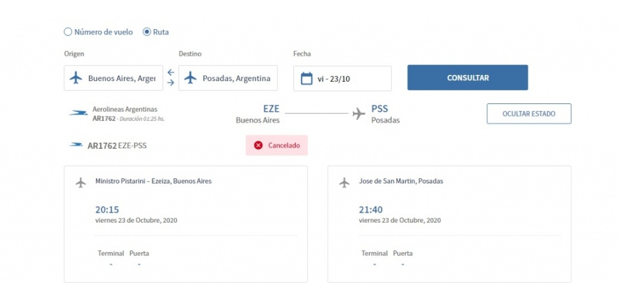Click the swap origin and destination arrows
Image resolution: width=619 pixels, height=283 pixels.
[170, 78]
